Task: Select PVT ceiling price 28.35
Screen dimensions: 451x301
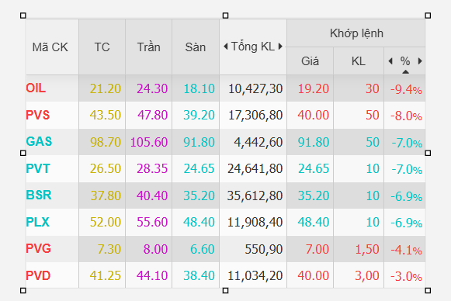Action: click(x=152, y=168)
